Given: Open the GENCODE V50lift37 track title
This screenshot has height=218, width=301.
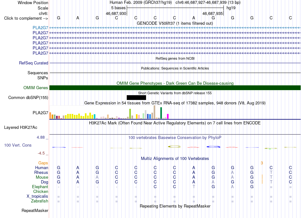Looking at the screenshot, I should pyautogui.click(x=175, y=23).
